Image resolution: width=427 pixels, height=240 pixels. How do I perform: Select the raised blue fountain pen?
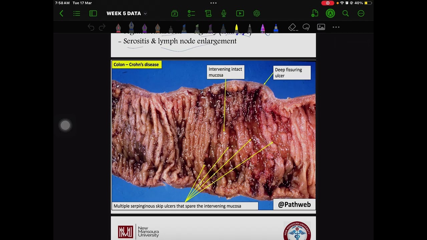(x=131, y=27)
